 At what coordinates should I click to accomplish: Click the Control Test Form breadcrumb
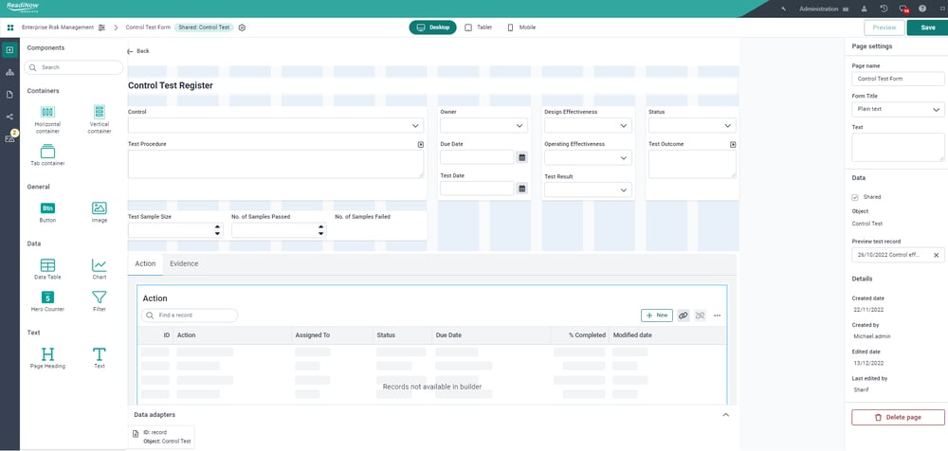click(148, 27)
